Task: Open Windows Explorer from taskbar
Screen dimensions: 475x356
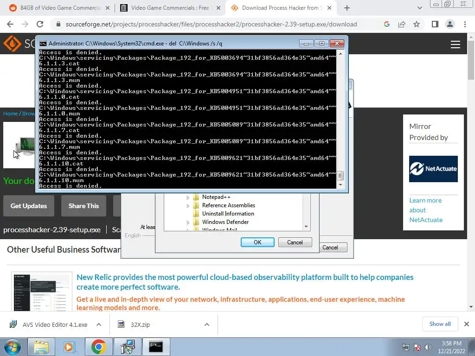Action: 41,347
